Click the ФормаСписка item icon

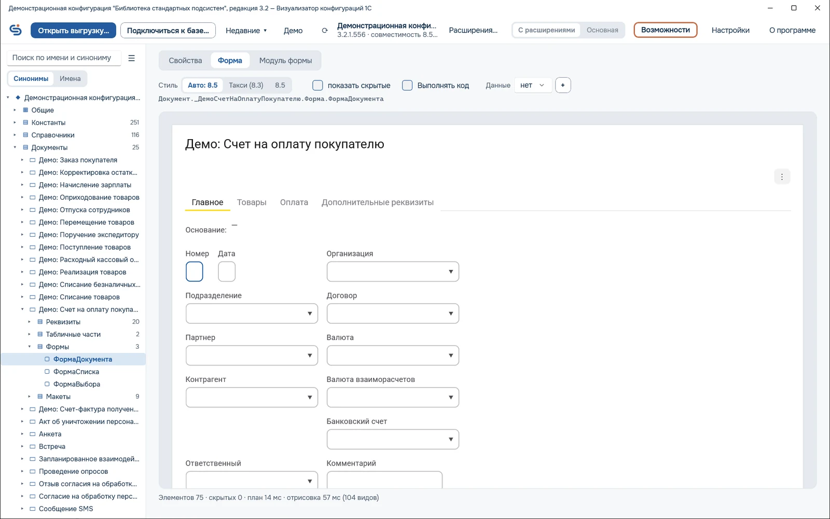pyautogui.click(x=47, y=372)
